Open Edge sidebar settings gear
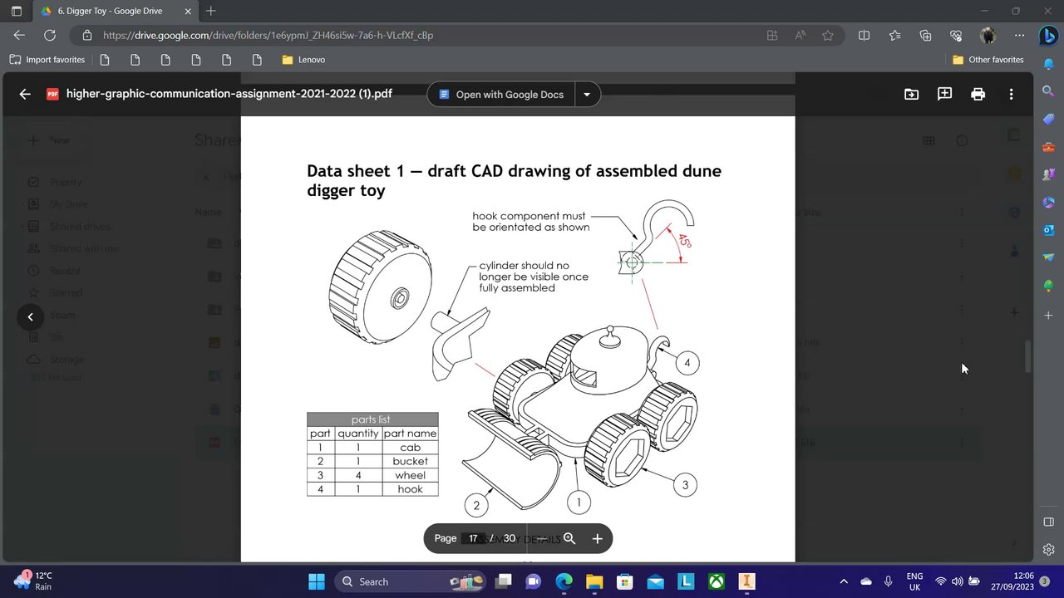 pos(1048,550)
